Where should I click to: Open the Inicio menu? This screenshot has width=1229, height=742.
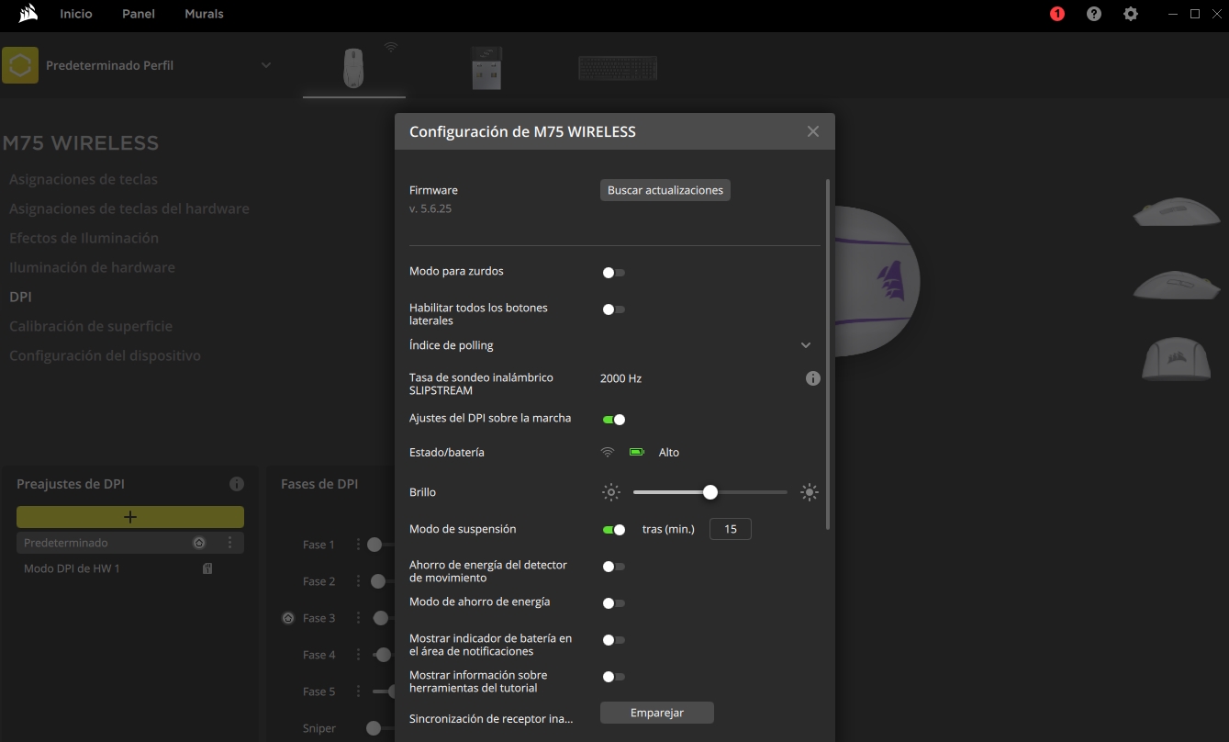(x=76, y=14)
